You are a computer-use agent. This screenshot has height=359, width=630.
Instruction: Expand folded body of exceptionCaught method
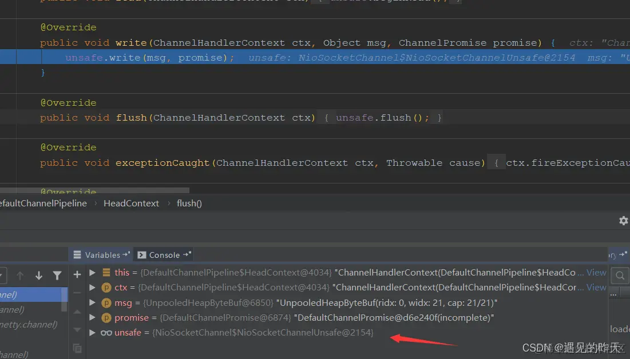[496, 162]
